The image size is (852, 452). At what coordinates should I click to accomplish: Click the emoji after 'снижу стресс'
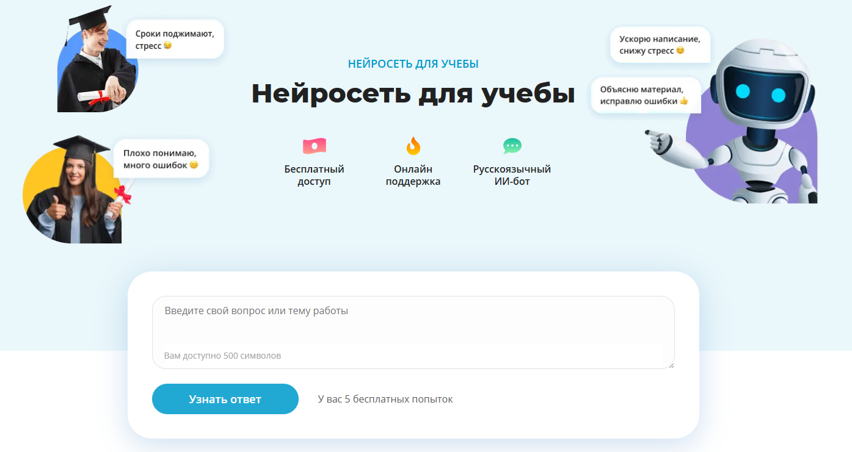[680, 51]
